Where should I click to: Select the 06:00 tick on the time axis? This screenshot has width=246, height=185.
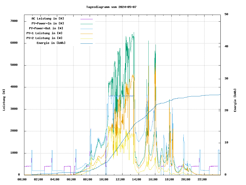(71, 179)
